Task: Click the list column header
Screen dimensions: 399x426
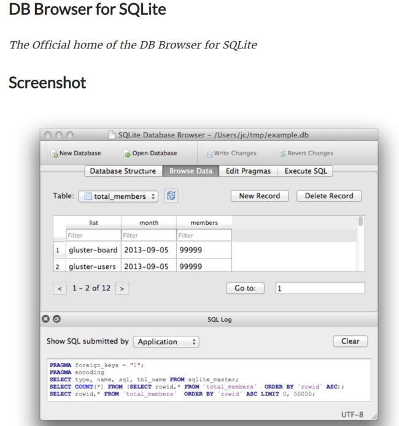Action: 93,223
